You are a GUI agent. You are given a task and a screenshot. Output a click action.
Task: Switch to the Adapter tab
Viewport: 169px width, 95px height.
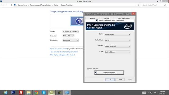92,18
